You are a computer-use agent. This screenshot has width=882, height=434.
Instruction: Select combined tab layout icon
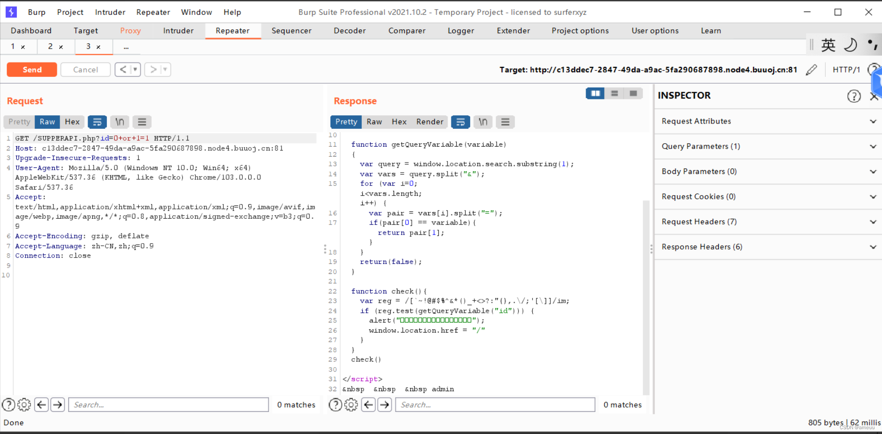coord(633,93)
